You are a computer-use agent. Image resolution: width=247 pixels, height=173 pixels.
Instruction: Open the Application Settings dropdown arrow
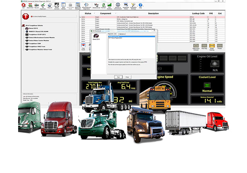click(137, 6)
